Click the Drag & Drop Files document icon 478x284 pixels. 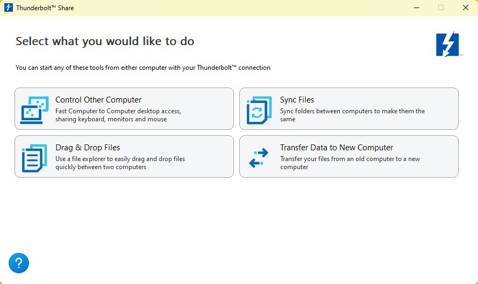(x=34, y=158)
